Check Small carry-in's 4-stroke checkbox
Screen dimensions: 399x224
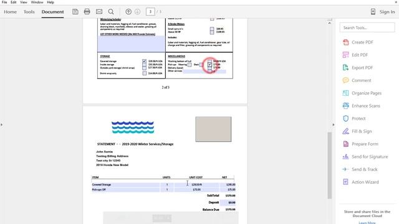(212, 29)
